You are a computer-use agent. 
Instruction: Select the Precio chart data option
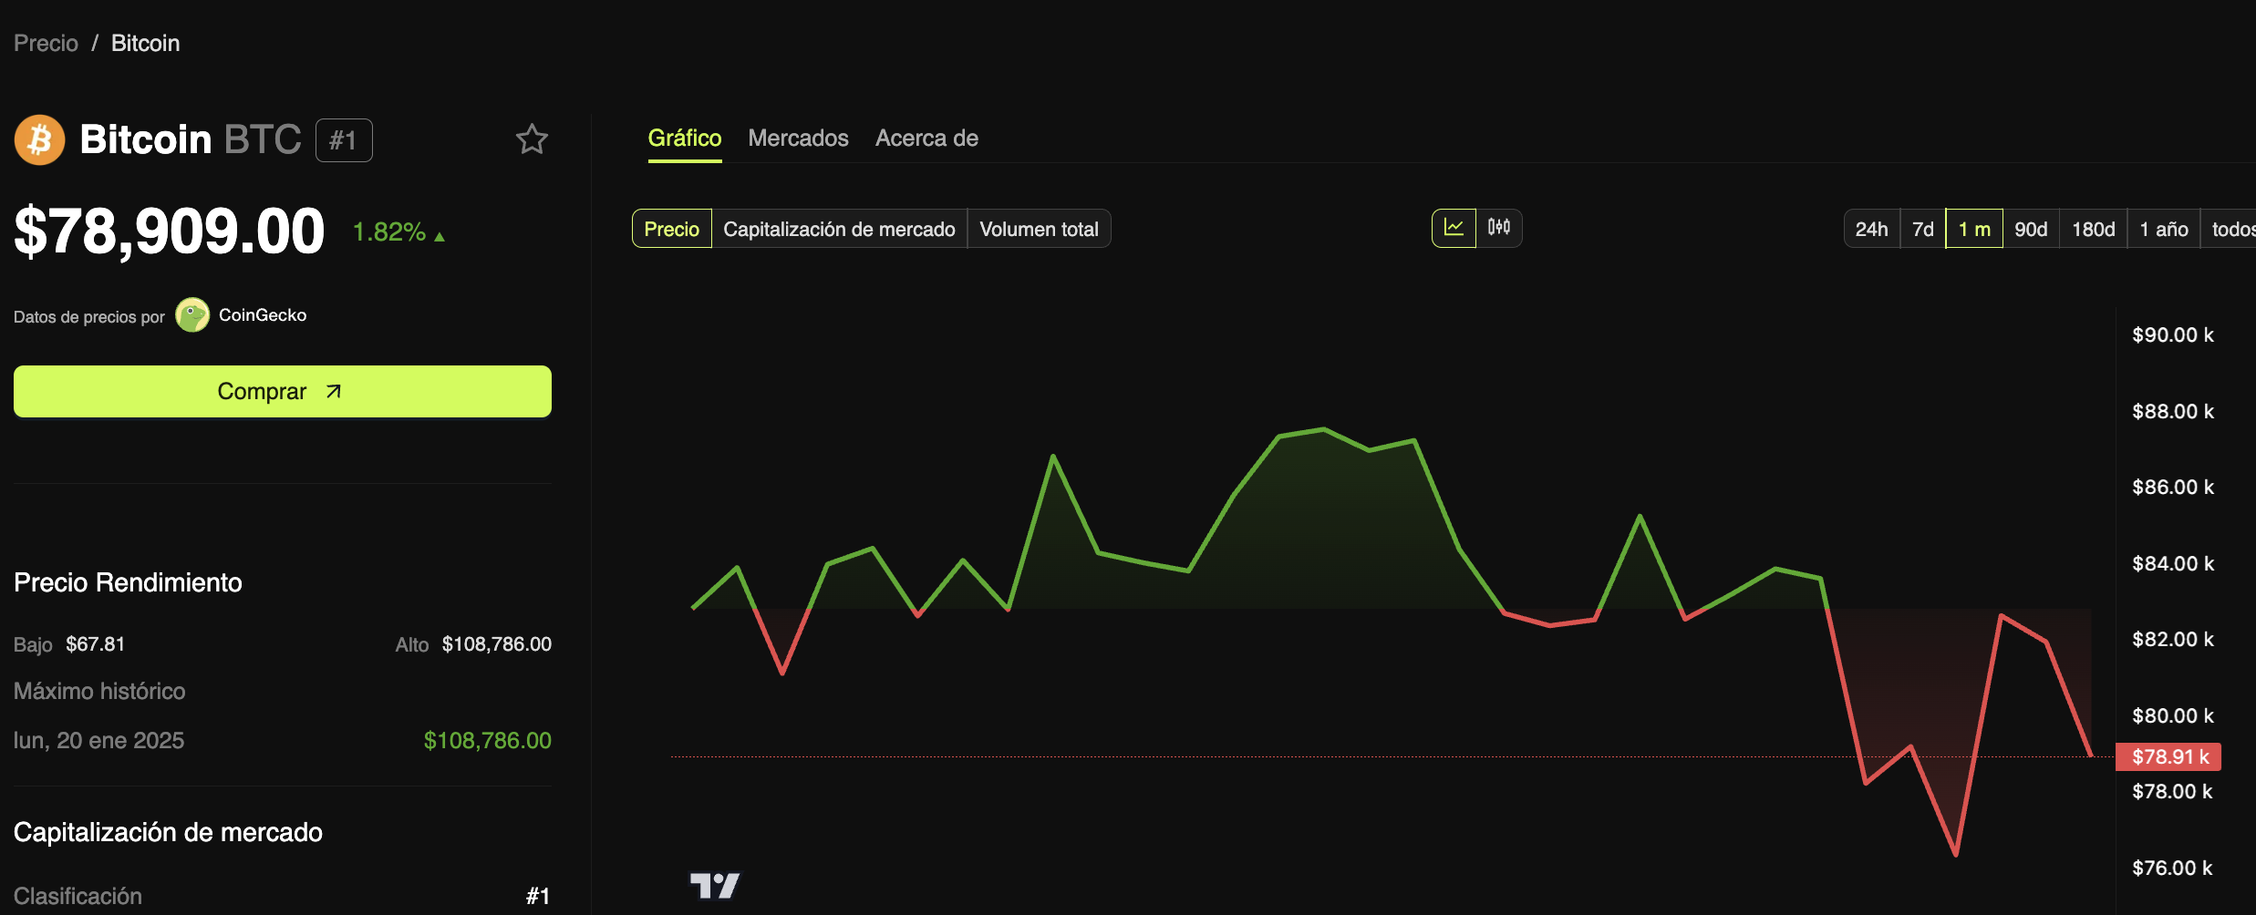672,229
